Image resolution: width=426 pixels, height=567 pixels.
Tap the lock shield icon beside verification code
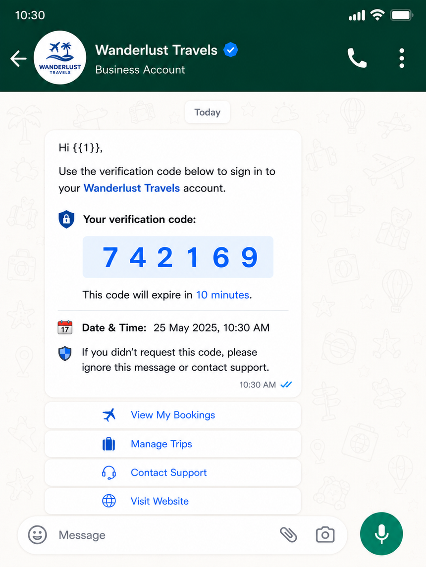66,219
